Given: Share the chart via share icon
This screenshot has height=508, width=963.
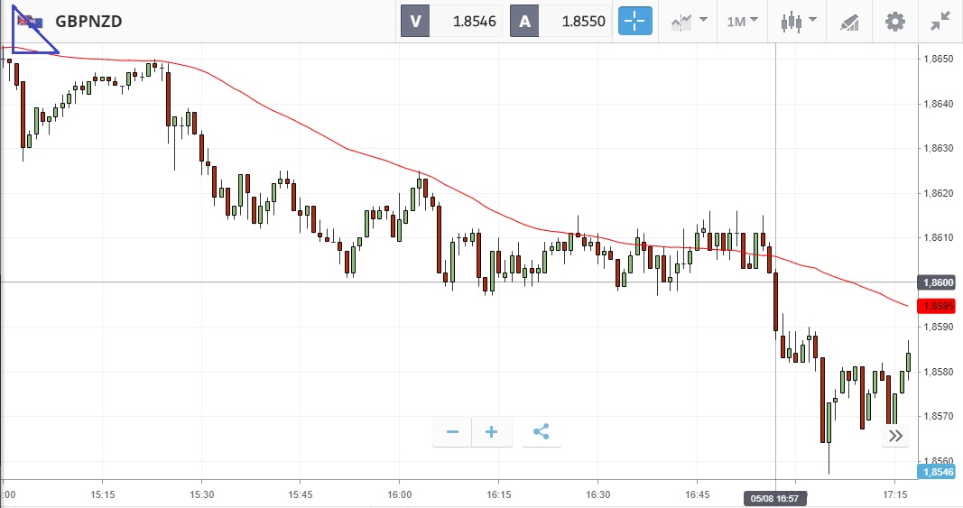Looking at the screenshot, I should click(541, 432).
